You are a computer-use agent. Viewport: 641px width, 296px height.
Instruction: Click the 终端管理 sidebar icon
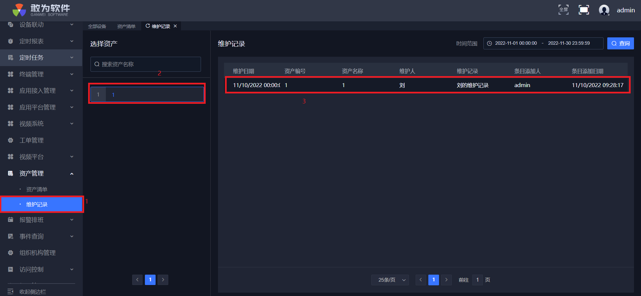[11, 74]
